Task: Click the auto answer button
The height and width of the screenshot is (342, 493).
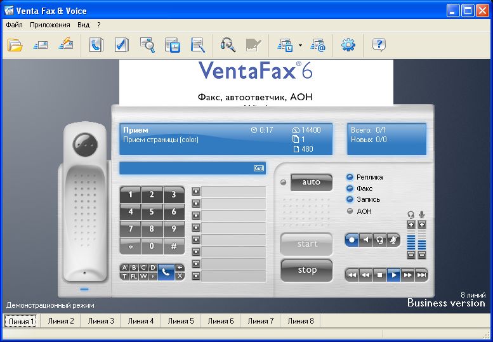Action: (x=312, y=182)
